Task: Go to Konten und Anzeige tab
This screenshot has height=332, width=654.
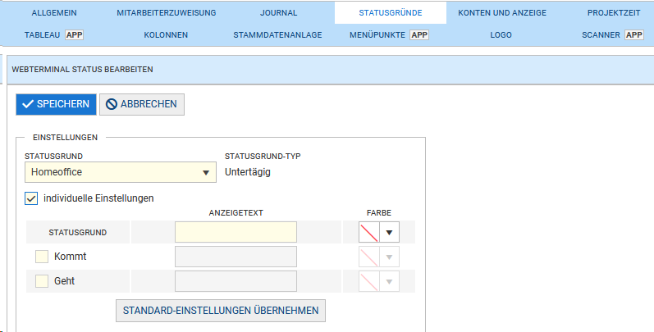Action: click(502, 13)
